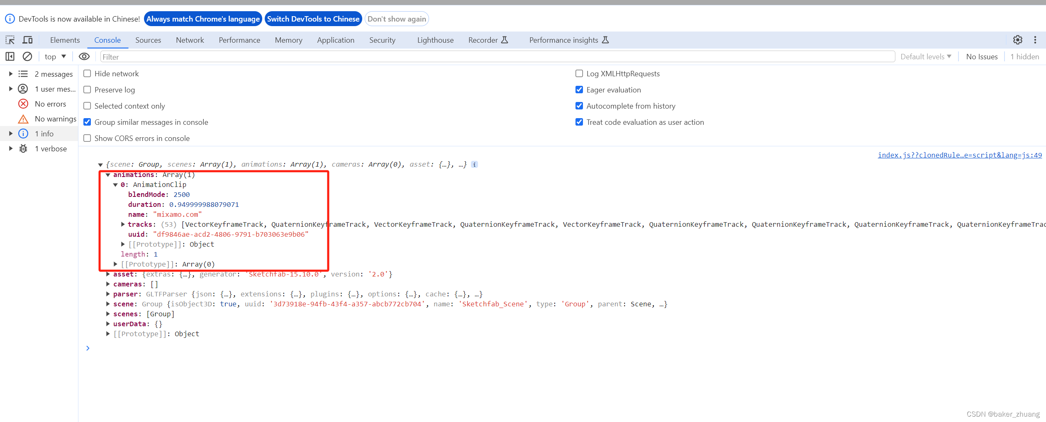The height and width of the screenshot is (422, 1046).
Task: Expand the scene Group property
Action: pyautogui.click(x=108, y=304)
